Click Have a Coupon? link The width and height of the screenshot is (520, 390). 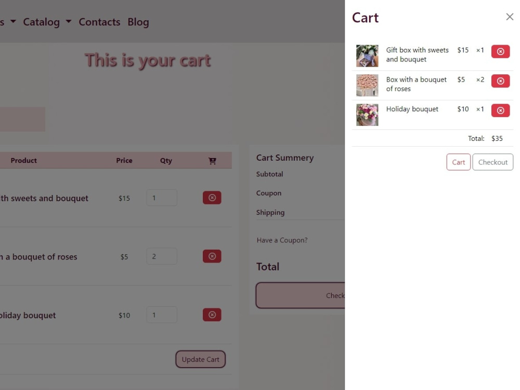click(x=282, y=240)
